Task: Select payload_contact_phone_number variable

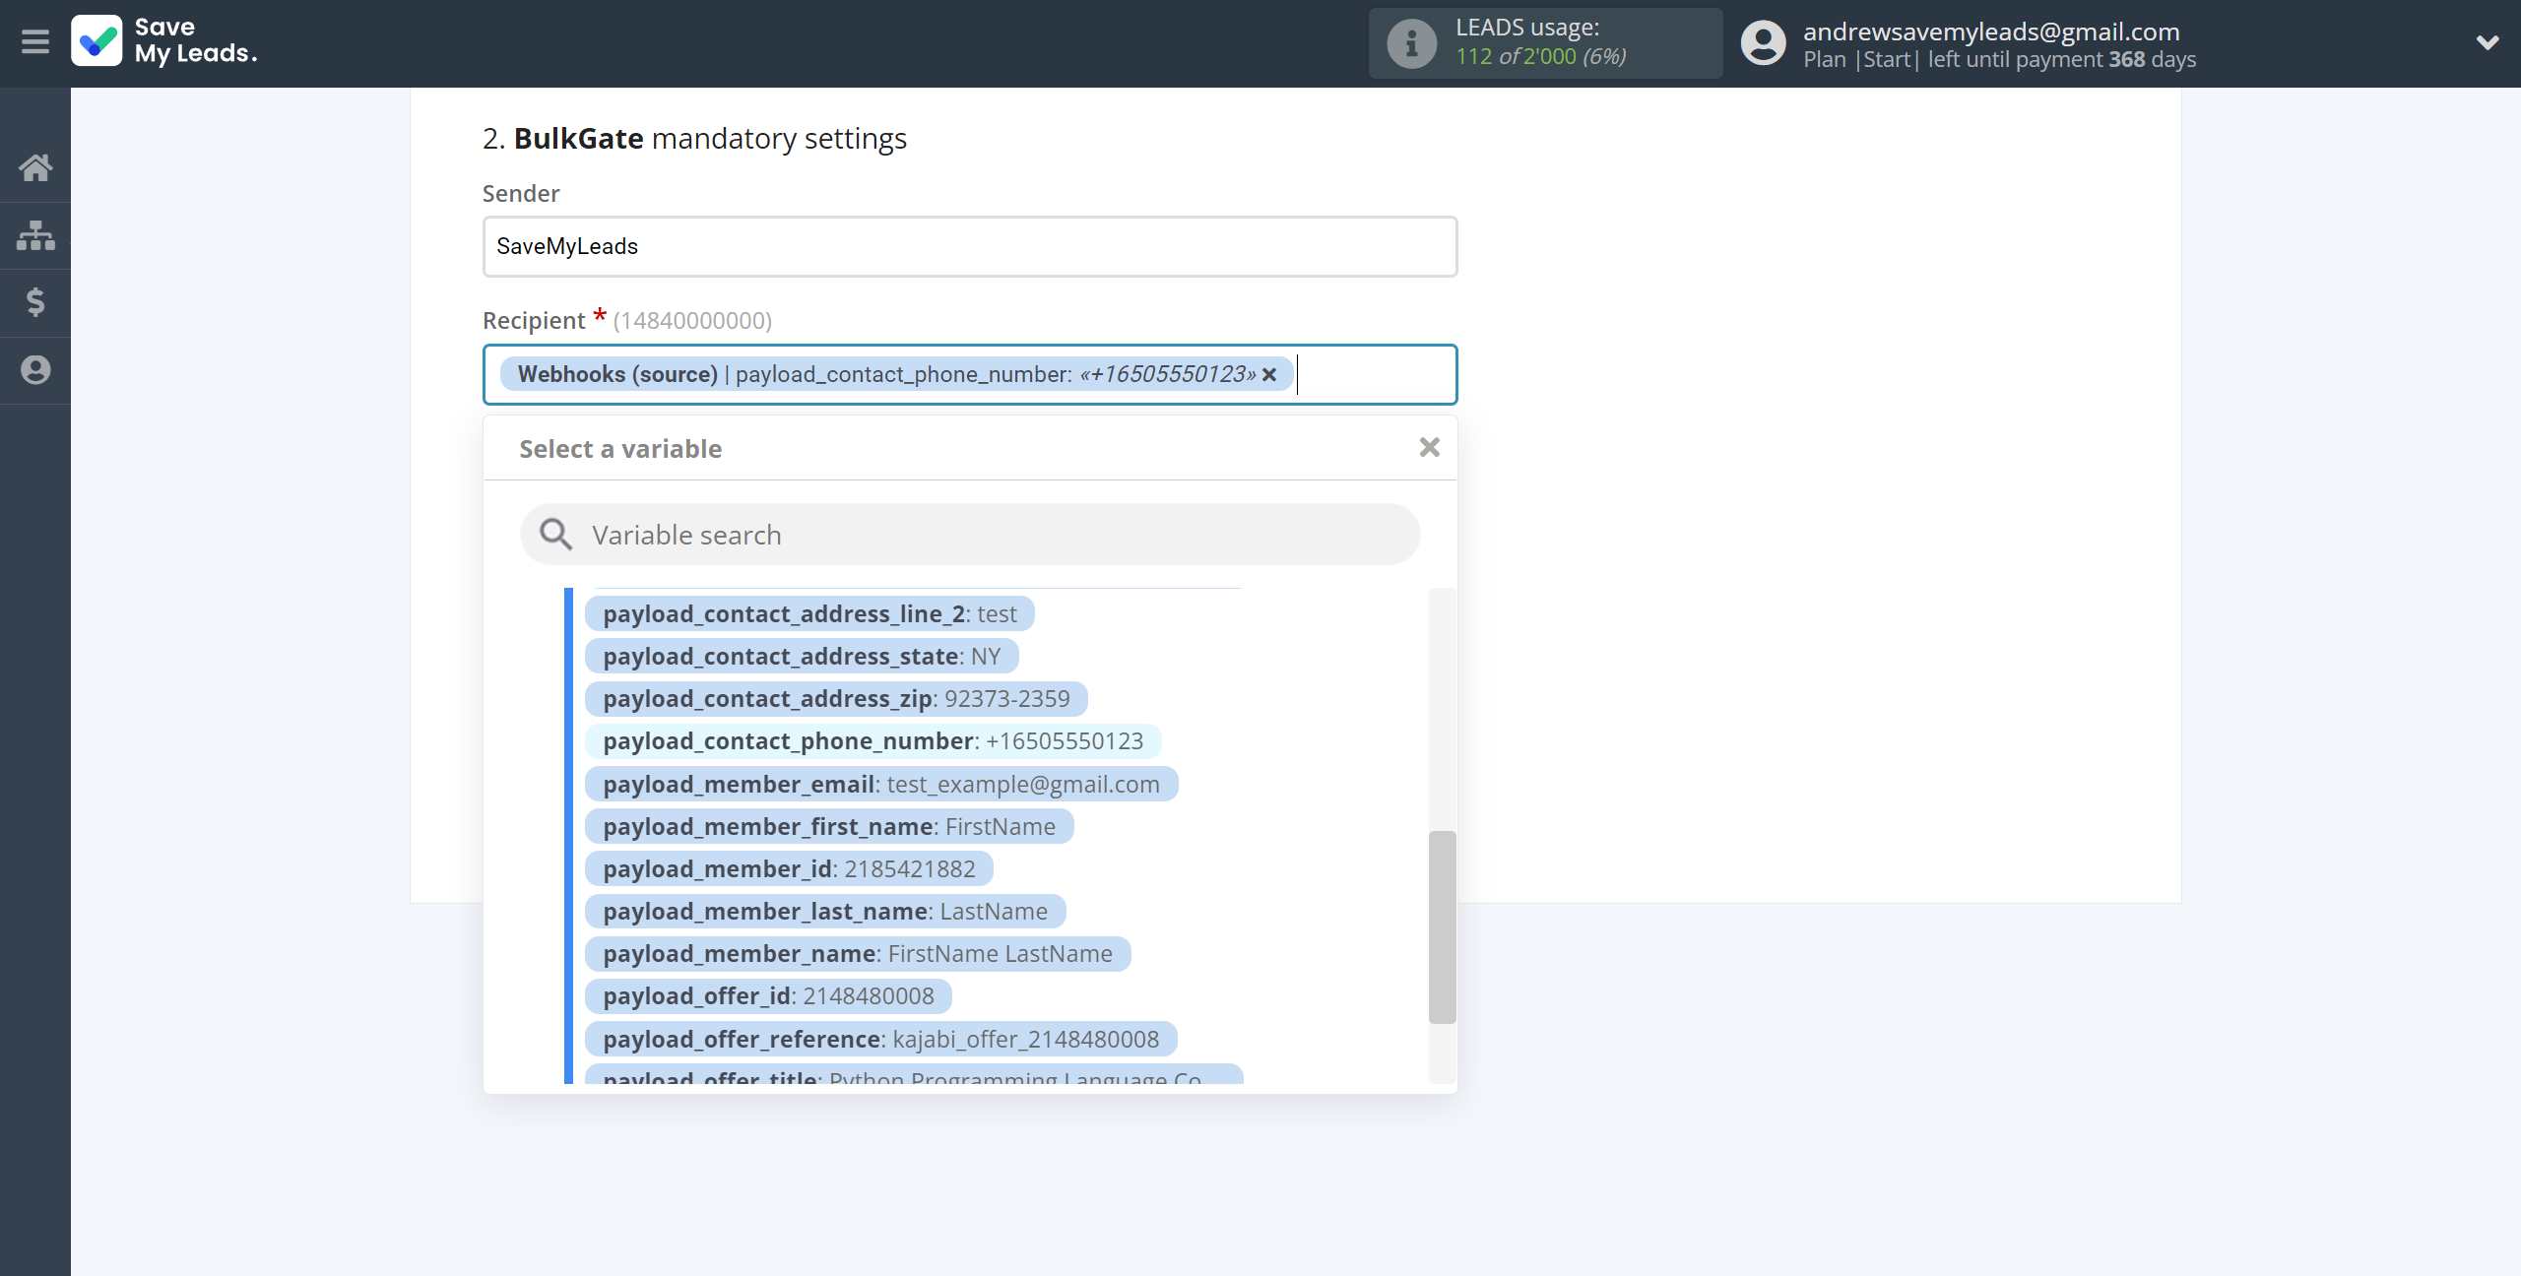Action: pos(873,741)
